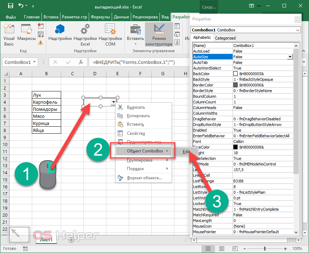
Task: Click the macro security warning icon
Action: point(41,42)
